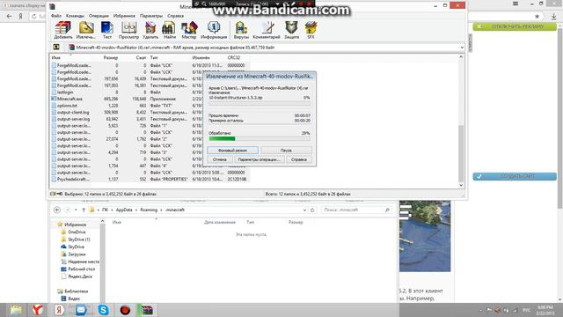Select Избранное in Explorer sidebar
The height and width of the screenshot is (317, 563).
[75, 225]
